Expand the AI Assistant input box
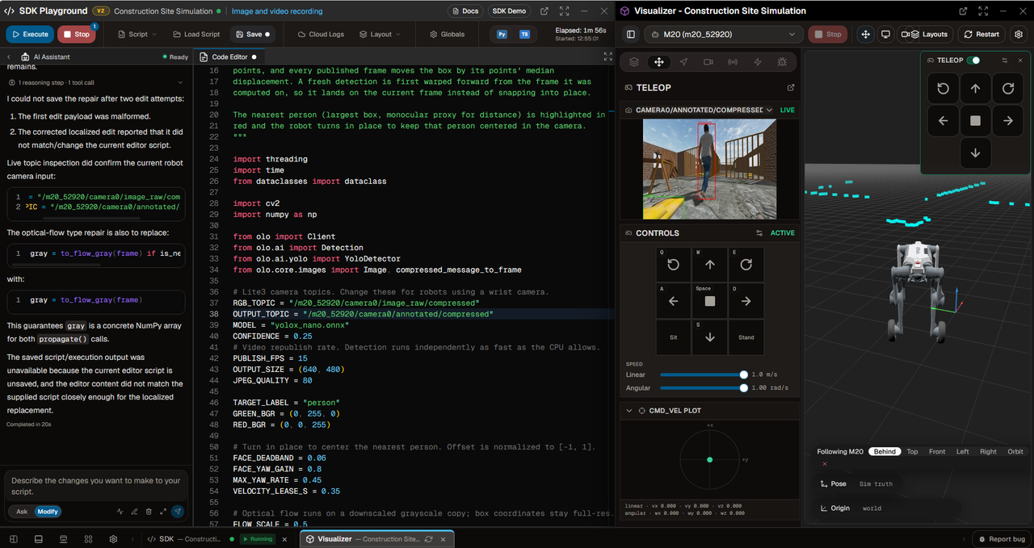The height and width of the screenshot is (548, 1034). point(163,512)
